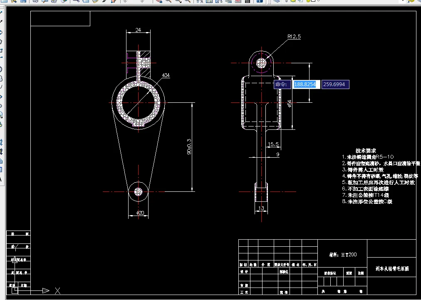Click the small bottom hole in the front view
The image size is (421, 300).
pos(138,191)
